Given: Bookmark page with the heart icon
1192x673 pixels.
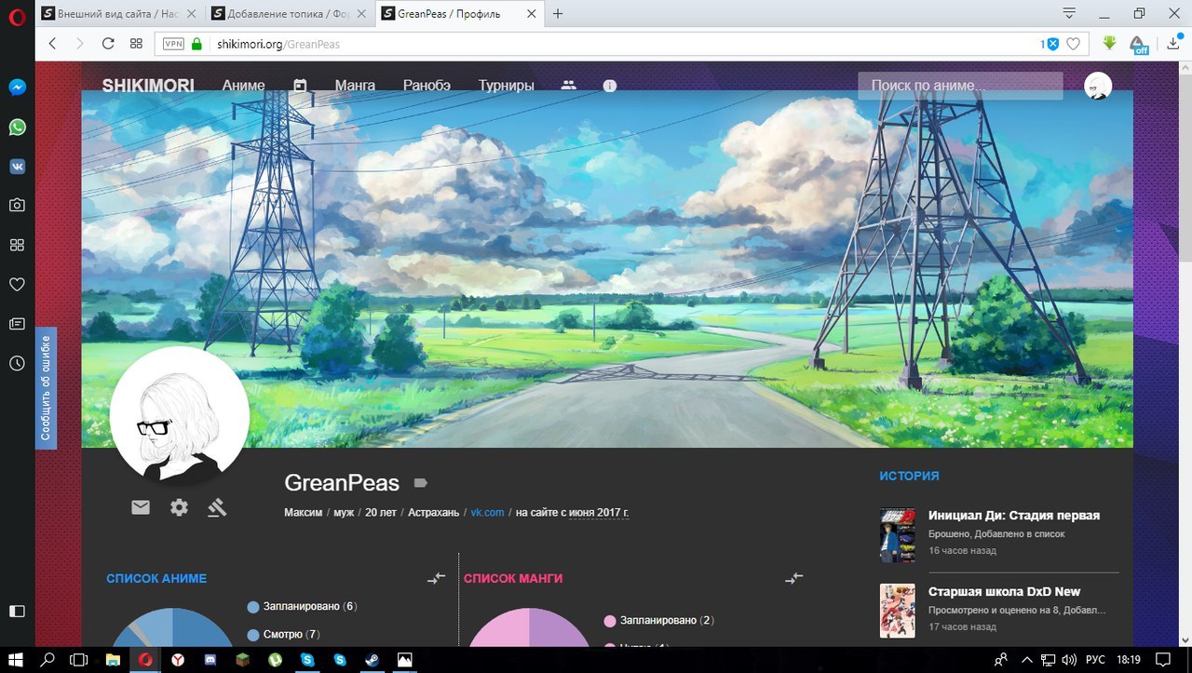Looking at the screenshot, I should 1073,44.
